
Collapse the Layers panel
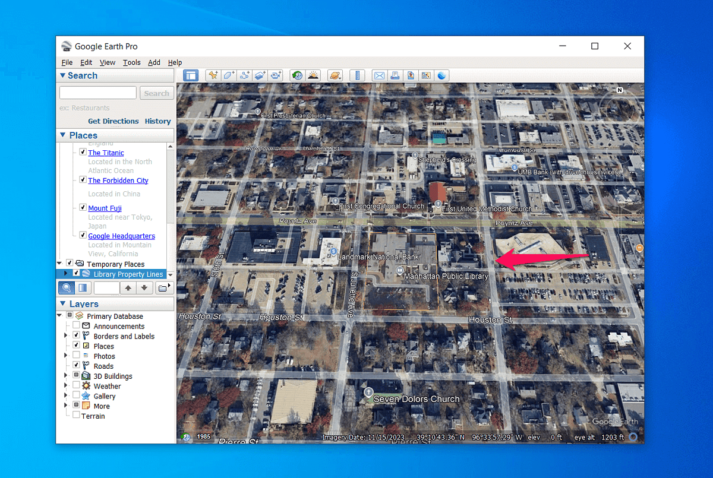tap(63, 303)
